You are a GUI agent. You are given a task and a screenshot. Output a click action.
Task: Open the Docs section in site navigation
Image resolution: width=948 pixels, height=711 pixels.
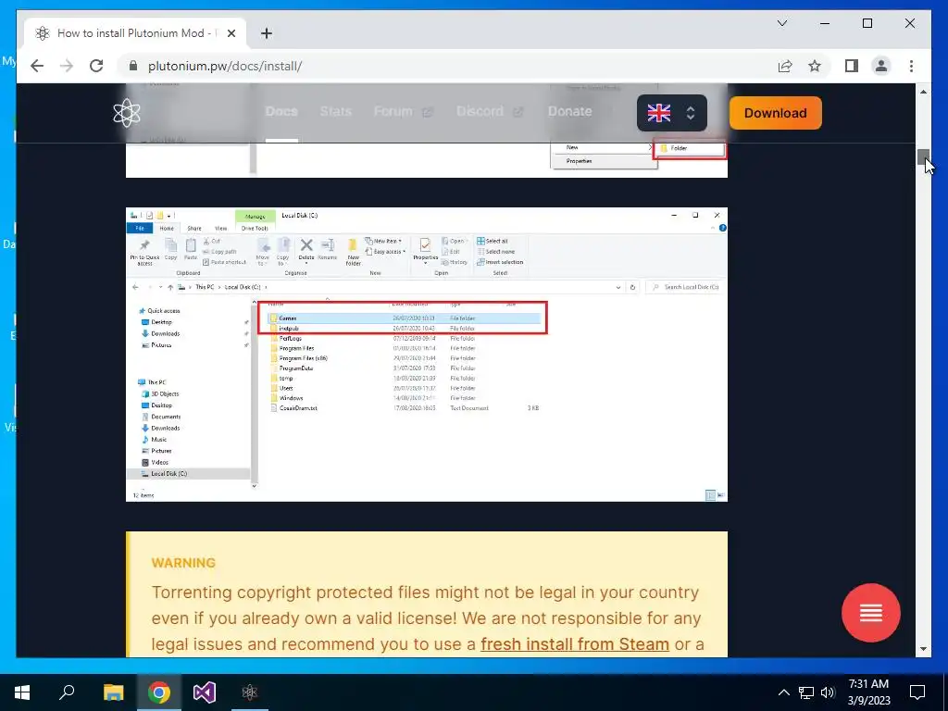pos(281,111)
